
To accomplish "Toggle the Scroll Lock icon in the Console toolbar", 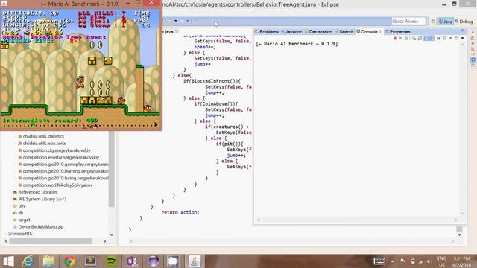I will point(420,38).
